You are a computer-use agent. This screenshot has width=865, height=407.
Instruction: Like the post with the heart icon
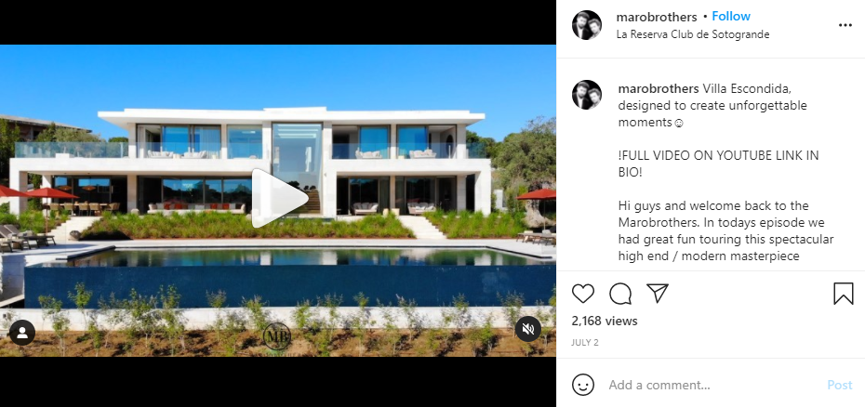click(x=583, y=294)
